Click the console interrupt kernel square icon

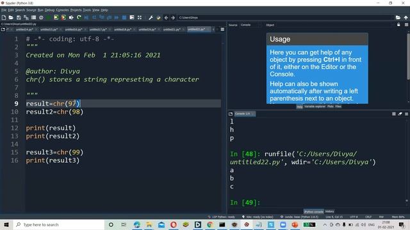394,114
